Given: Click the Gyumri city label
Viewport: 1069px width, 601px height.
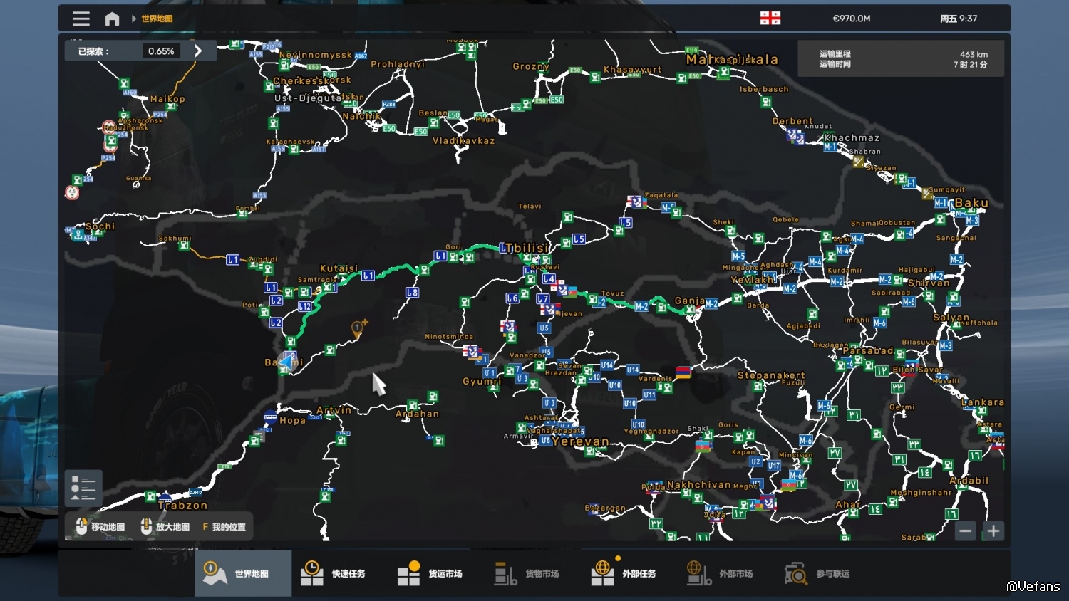Looking at the screenshot, I should [482, 381].
